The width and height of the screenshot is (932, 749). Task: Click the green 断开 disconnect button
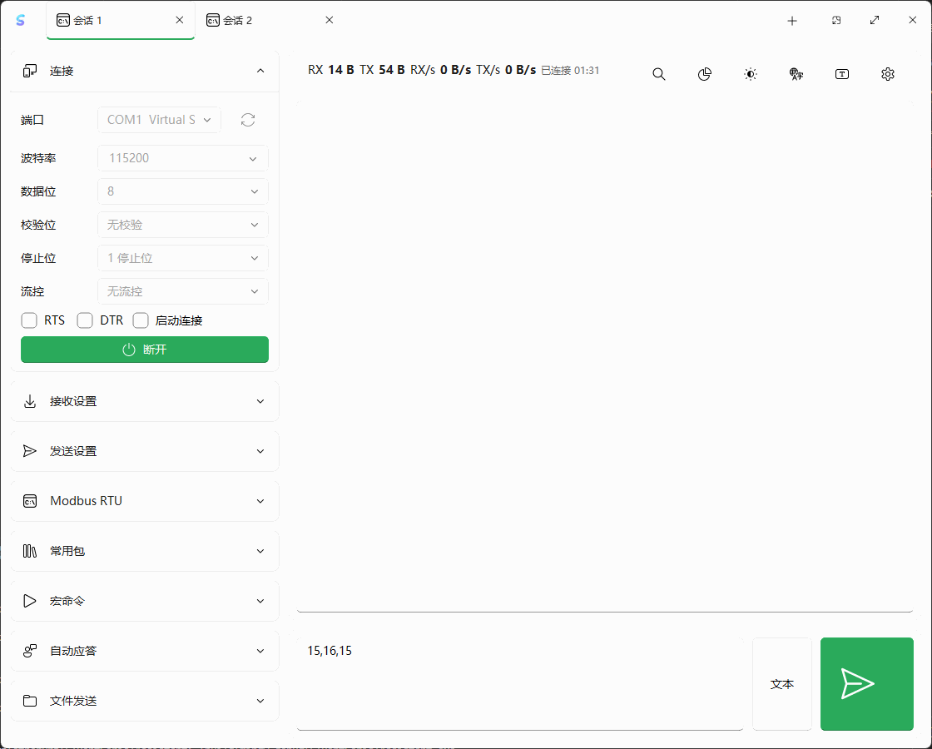click(x=145, y=350)
